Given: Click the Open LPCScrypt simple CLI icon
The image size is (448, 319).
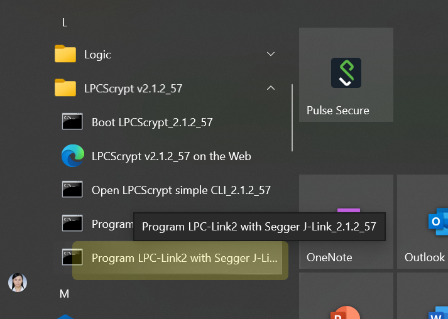Looking at the screenshot, I should [x=72, y=190].
